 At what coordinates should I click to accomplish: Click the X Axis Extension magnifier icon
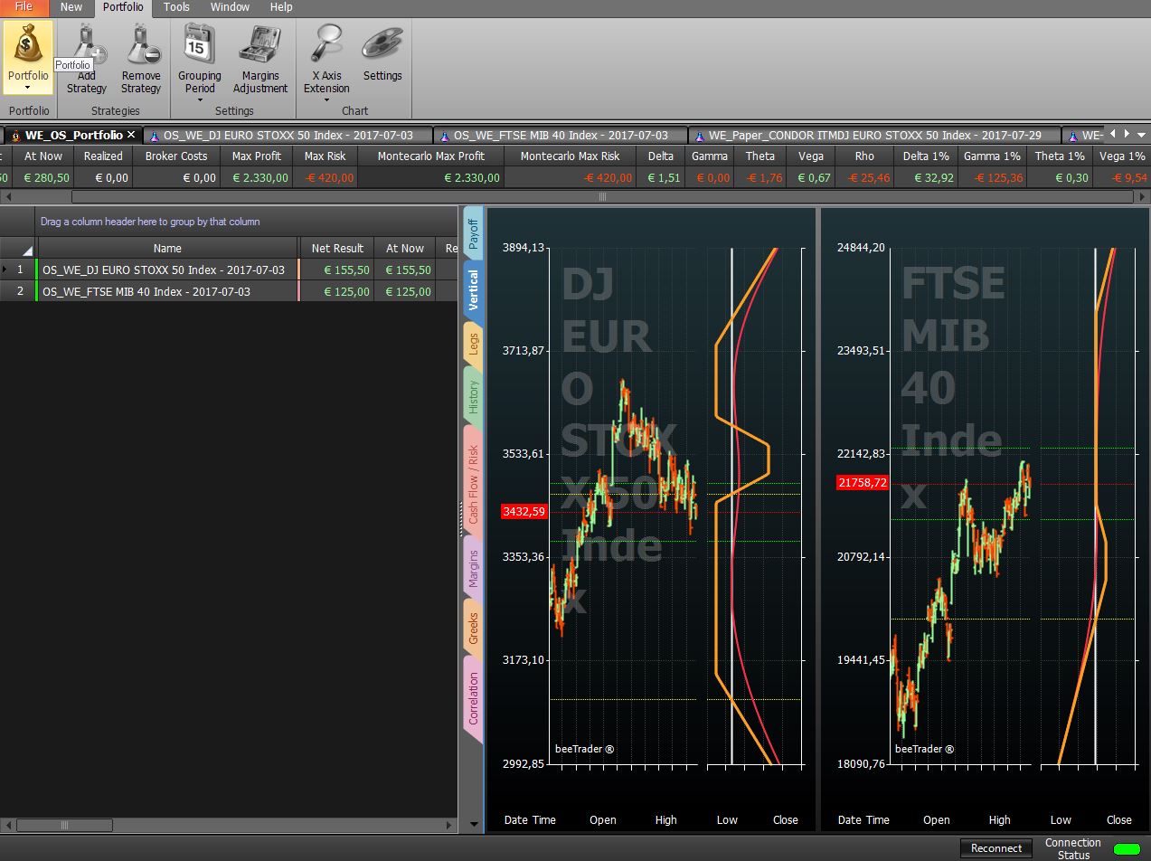tap(325, 43)
